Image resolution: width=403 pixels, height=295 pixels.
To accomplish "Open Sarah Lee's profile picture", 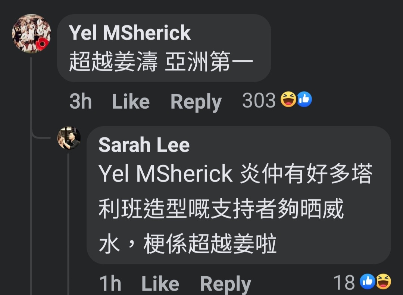I will (x=69, y=138).
